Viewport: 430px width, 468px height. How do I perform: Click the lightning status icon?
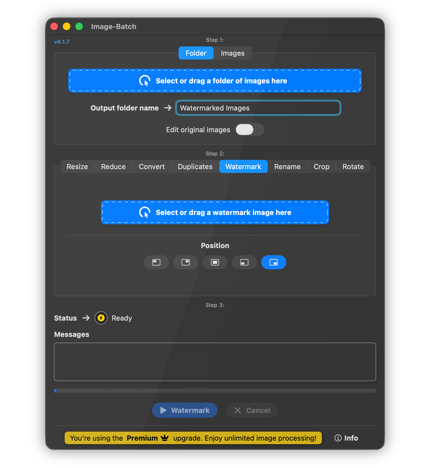101,318
